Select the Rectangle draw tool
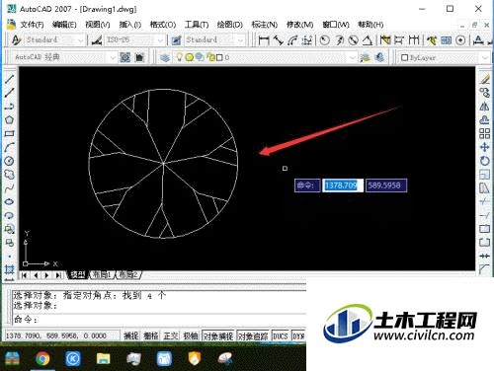 [9, 133]
